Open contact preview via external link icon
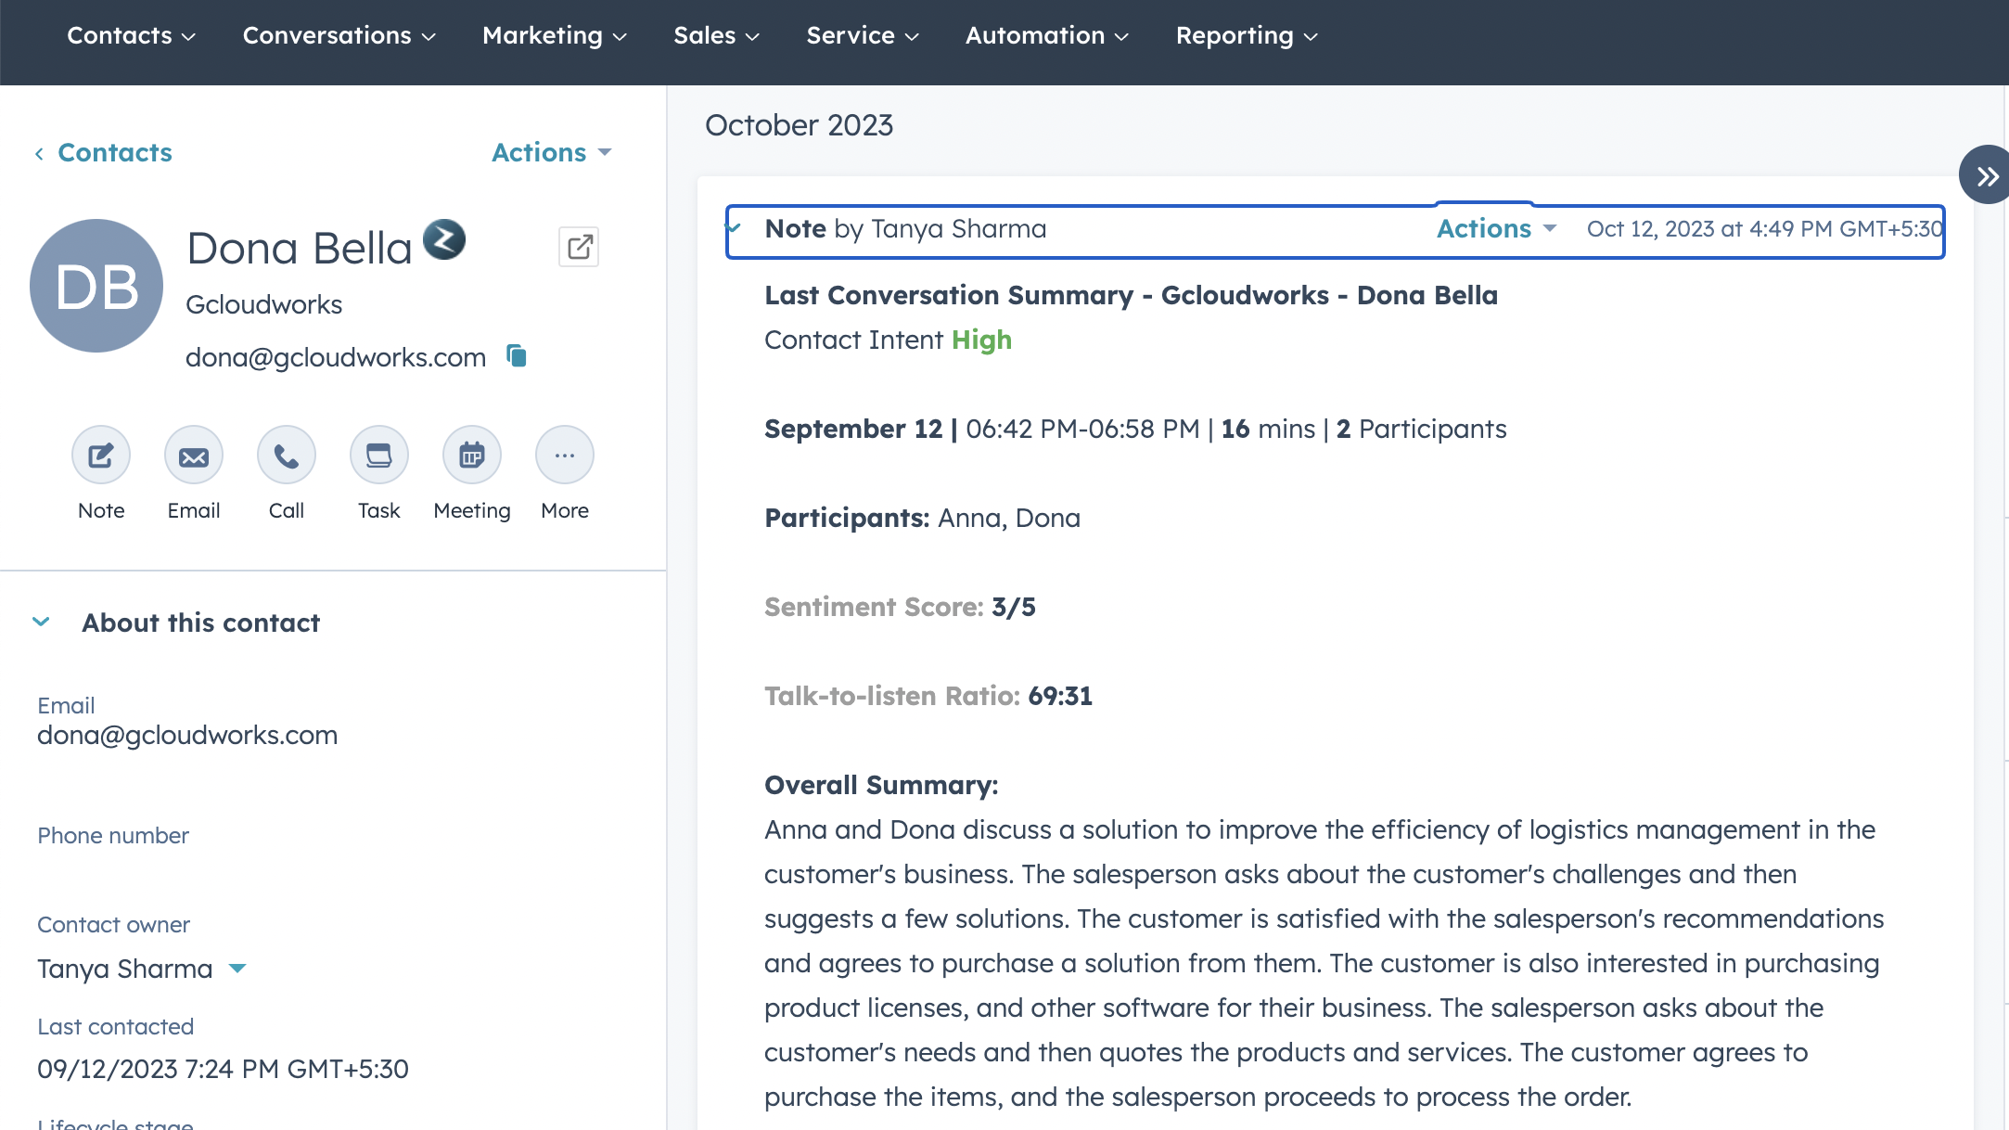This screenshot has height=1130, width=2009. coord(579,247)
